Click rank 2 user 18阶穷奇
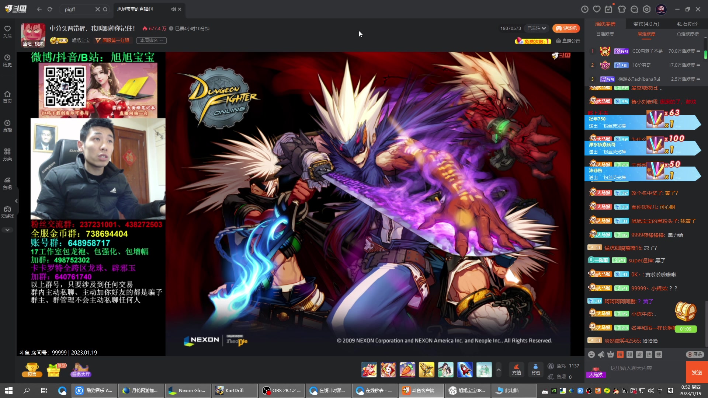The width and height of the screenshot is (708, 398). (642, 65)
